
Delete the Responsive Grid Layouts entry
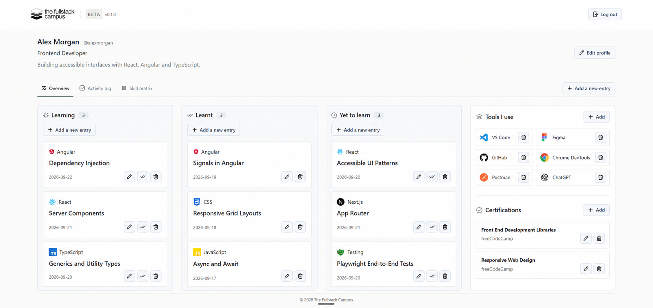click(x=300, y=227)
